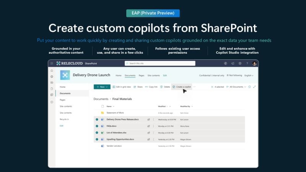Click the file icon in left rail

(x=52, y=89)
